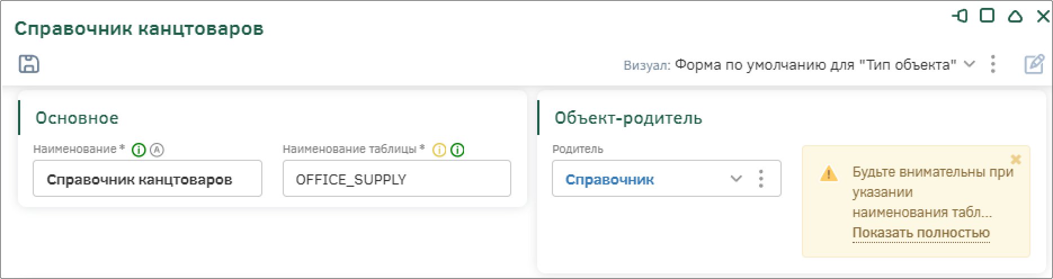The height and width of the screenshot is (279, 1053).
Task: Open the vertical dots menu beside Визуал
Action: click(993, 64)
